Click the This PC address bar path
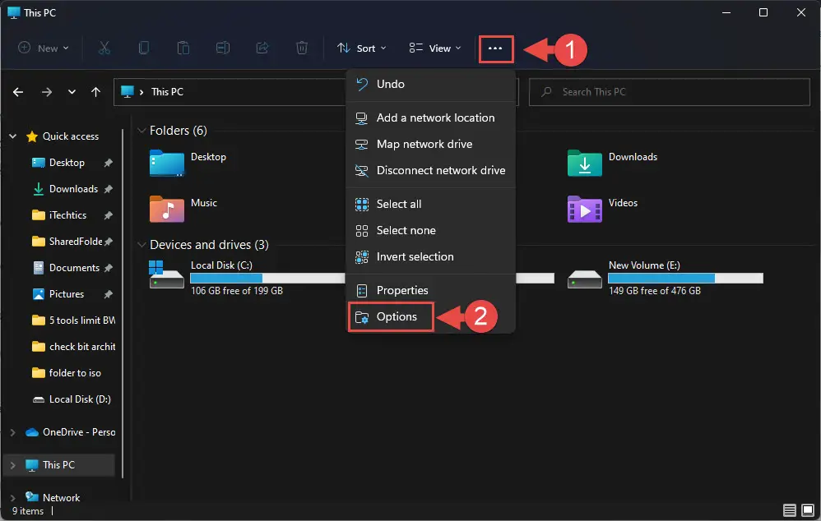The width and height of the screenshot is (821, 521). click(x=167, y=92)
